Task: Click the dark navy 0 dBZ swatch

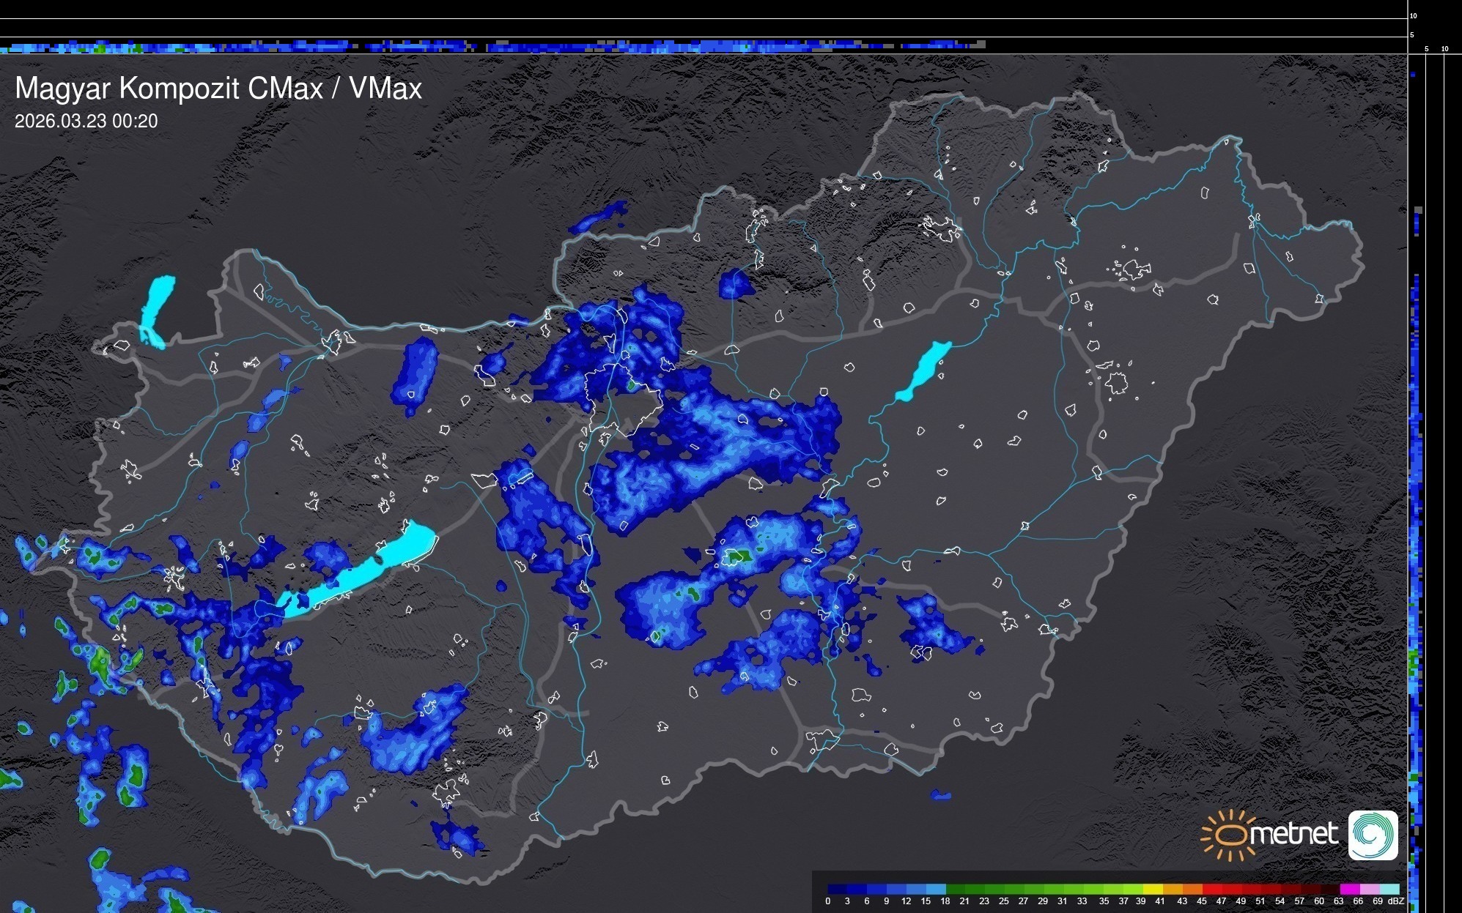Action: pos(837,889)
